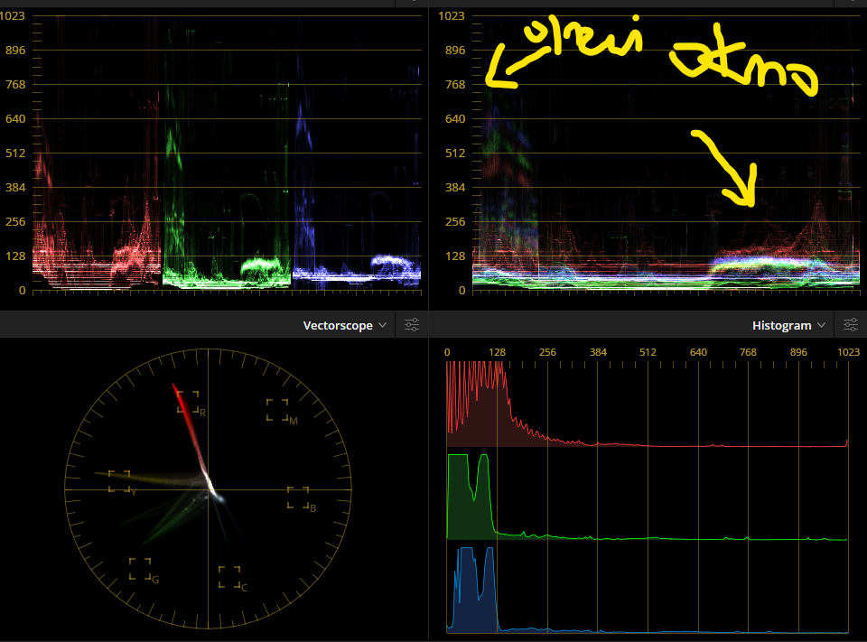Screen dimensions: 867x642
Task: Click the B target box in vectorscope
Action: point(298,498)
